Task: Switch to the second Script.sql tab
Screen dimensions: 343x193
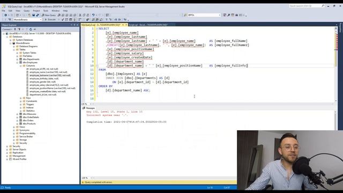Action: 148,25
